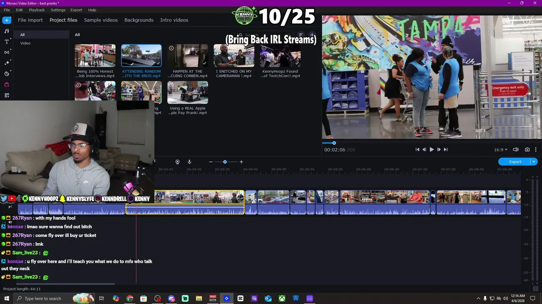Take a preview snapshot with camera icon
The height and width of the screenshot is (304, 542).
tap(527, 149)
